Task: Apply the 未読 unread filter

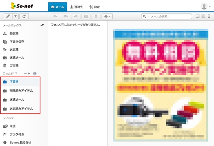Action: [13, 126]
